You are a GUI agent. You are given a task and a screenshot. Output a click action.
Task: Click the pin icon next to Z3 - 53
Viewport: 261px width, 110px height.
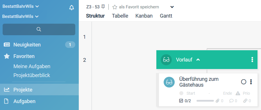(x=103, y=7)
